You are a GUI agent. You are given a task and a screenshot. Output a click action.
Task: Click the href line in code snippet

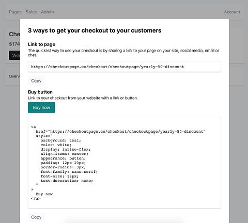click(x=120, y=132)
